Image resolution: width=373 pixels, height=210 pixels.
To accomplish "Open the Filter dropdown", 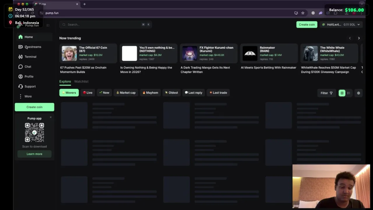I will click(327, 93).
